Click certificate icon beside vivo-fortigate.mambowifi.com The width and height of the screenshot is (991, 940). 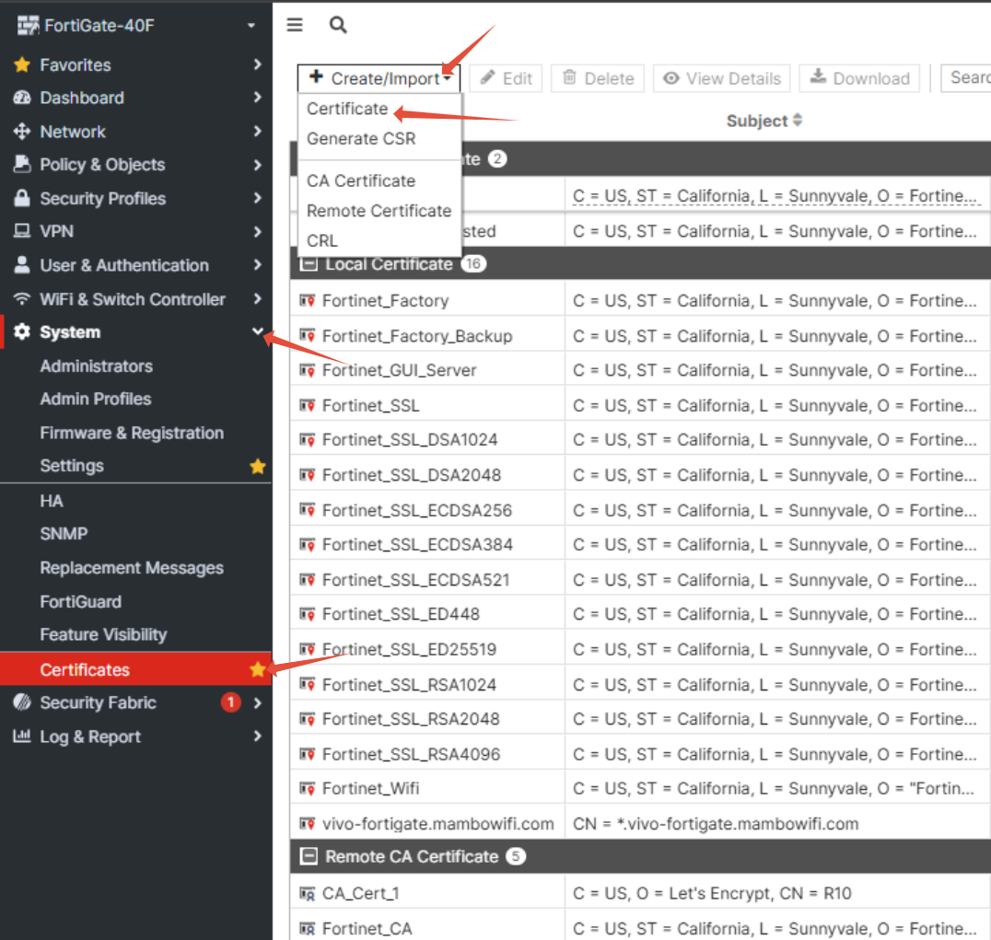pyautogui.click(x=308, y=824)
